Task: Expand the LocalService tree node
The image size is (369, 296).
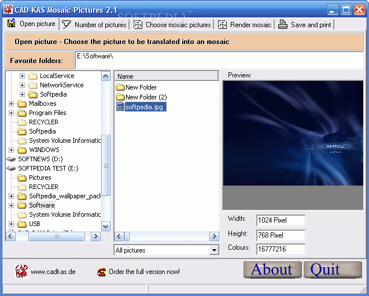Action: (x=22, y=76)
